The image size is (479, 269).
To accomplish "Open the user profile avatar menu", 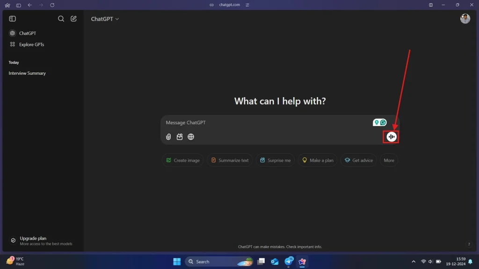I will [465, 19].
